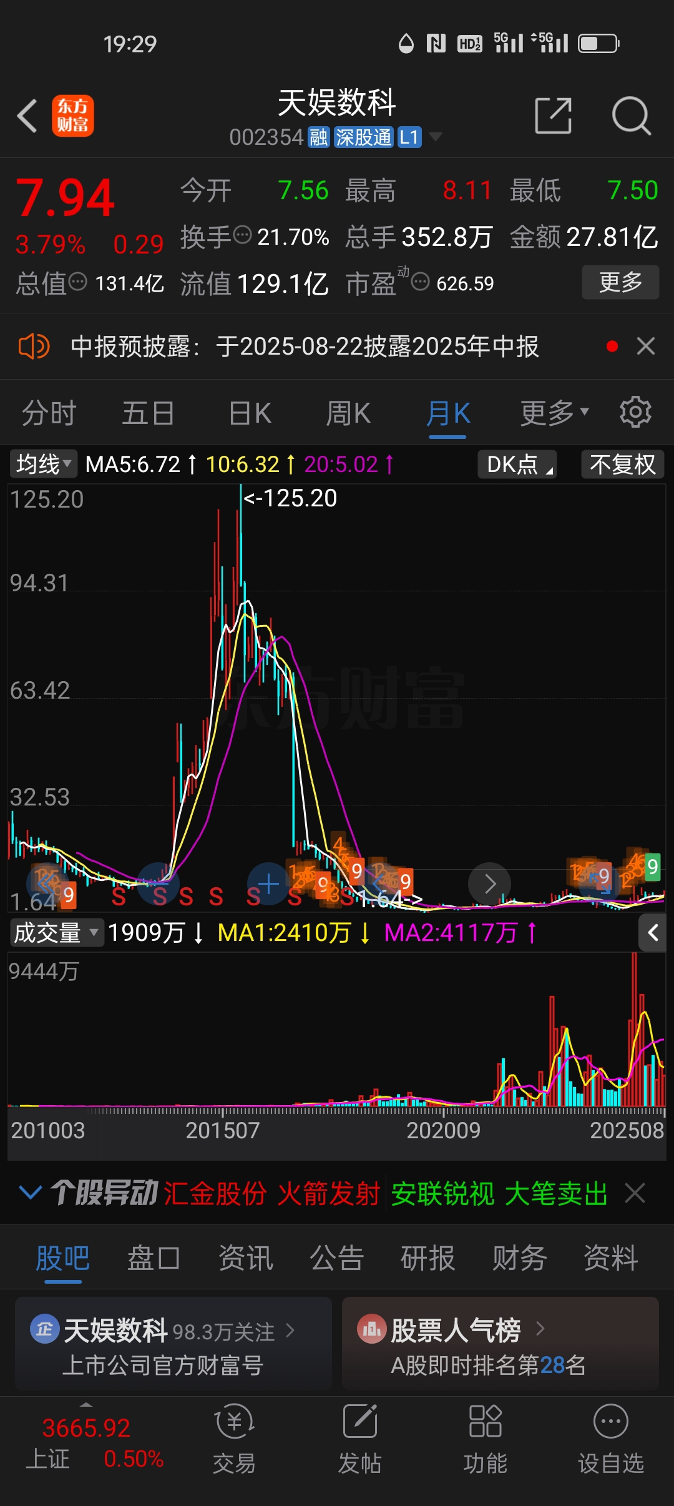This screenshot has height=1506, width=674.
Task: Switch to 五日 chart tab
Action: tap(148, 413)
